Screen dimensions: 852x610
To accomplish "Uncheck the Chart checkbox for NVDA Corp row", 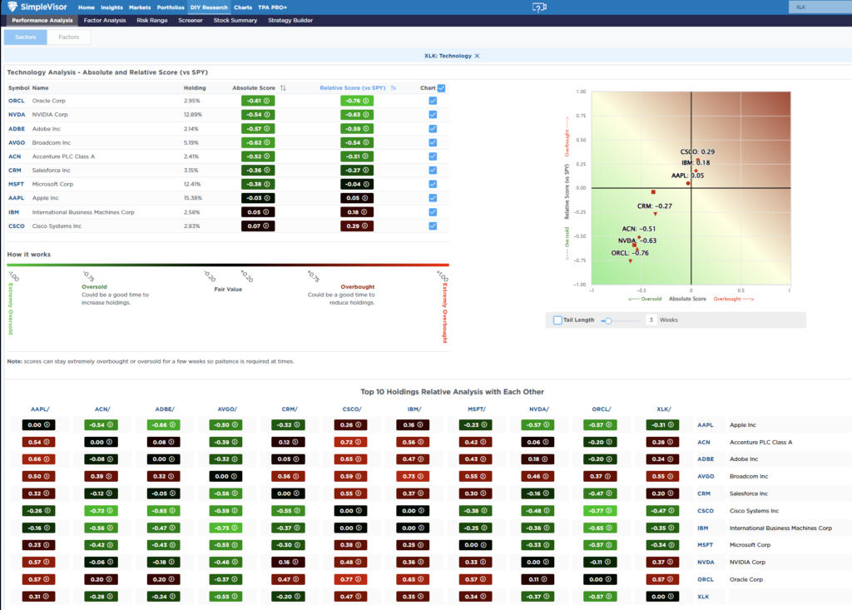I will 431,115.
